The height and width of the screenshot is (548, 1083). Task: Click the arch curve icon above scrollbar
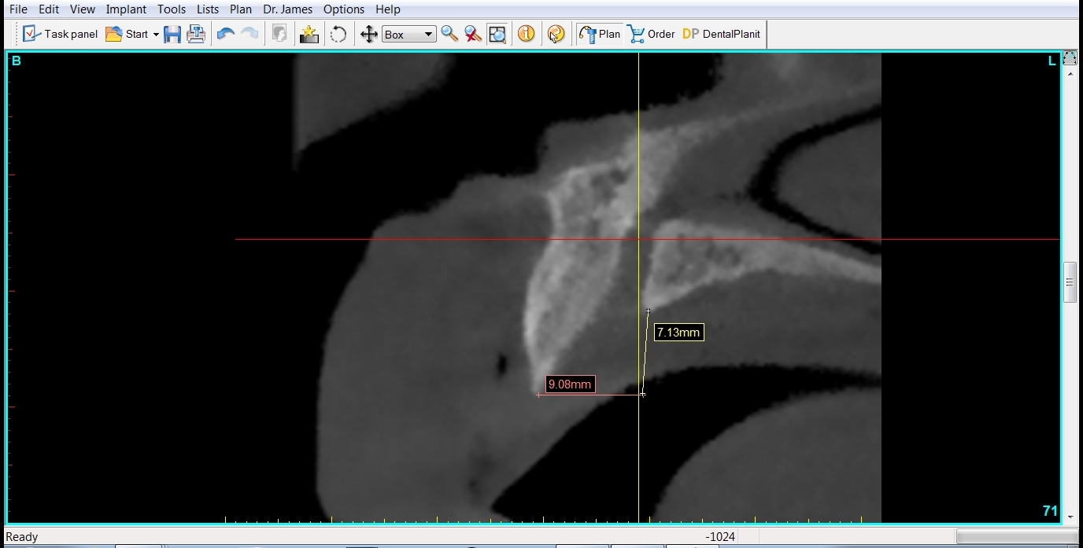click(1070, 58)
